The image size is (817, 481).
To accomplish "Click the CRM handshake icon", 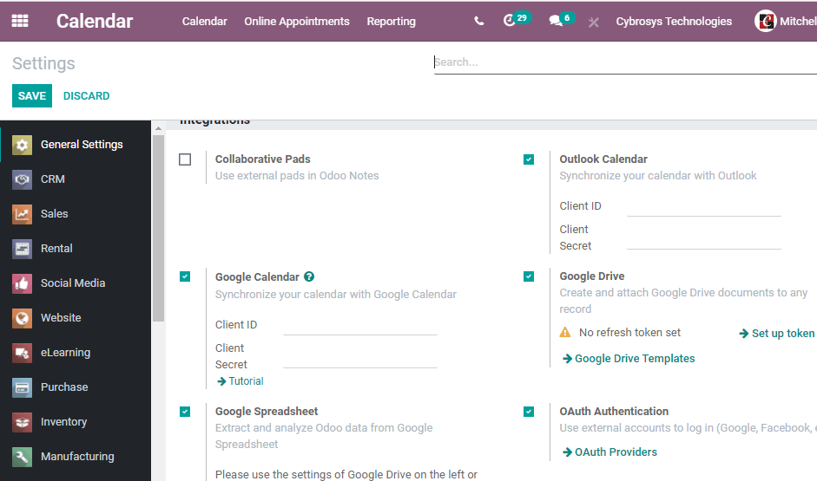I will [22, 179].
